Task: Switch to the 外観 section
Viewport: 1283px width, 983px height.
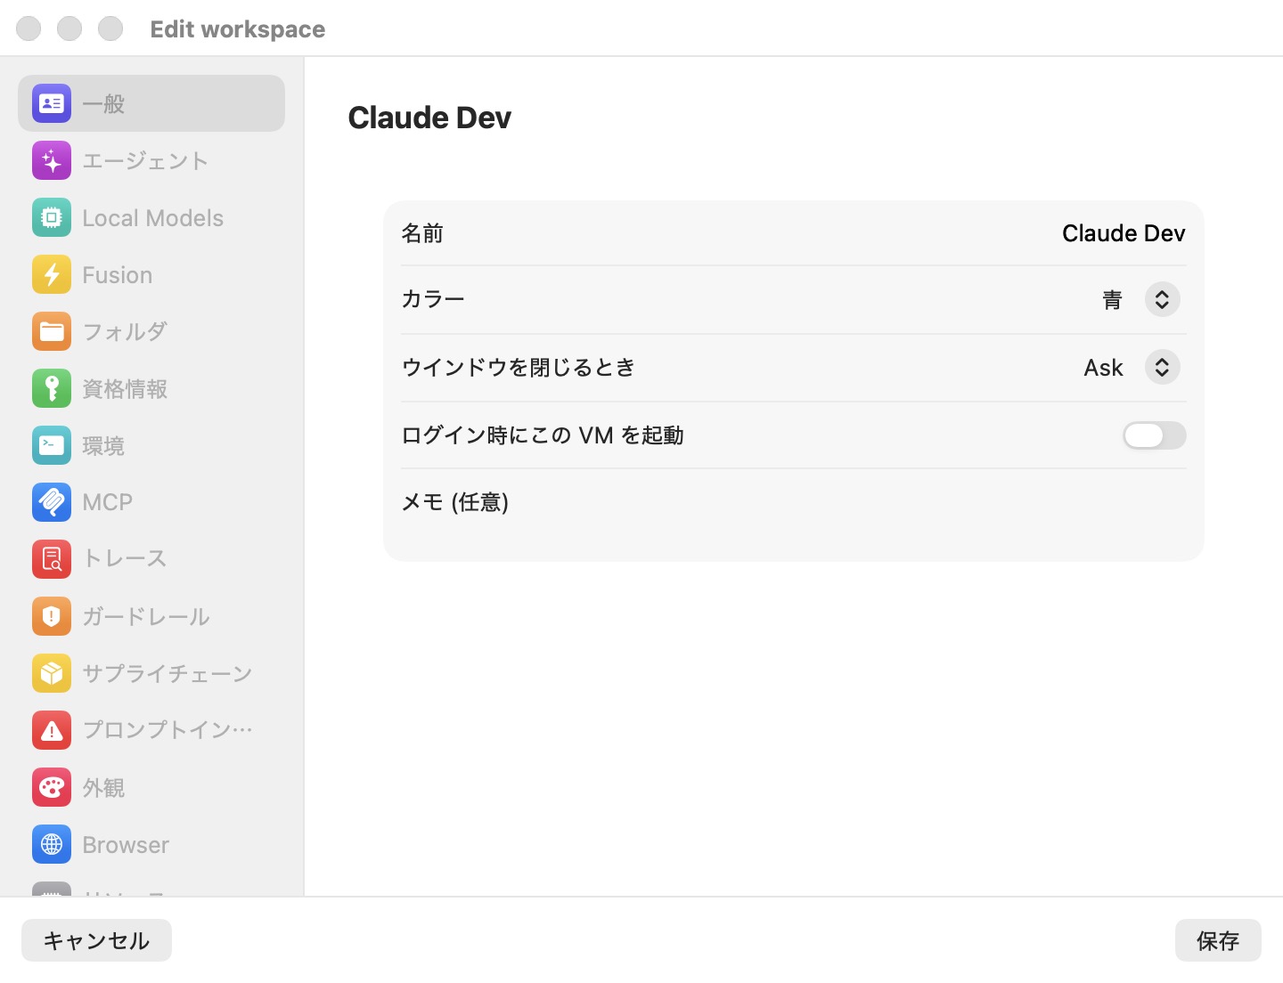Action: coord(151,788)
